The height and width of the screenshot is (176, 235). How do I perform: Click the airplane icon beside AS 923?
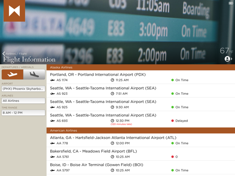click(x=52, y=94)
